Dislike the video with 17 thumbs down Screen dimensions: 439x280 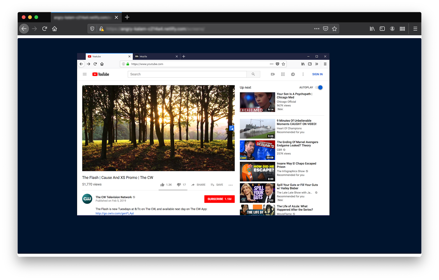click(x=181, y=185)
